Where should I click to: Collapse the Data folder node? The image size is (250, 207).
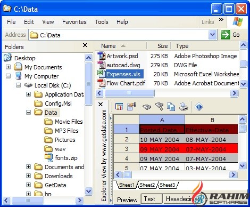[x=28, y=112]
